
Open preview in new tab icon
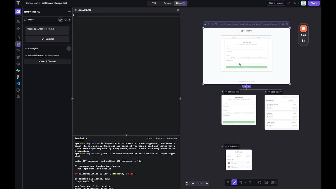point(279,24)
